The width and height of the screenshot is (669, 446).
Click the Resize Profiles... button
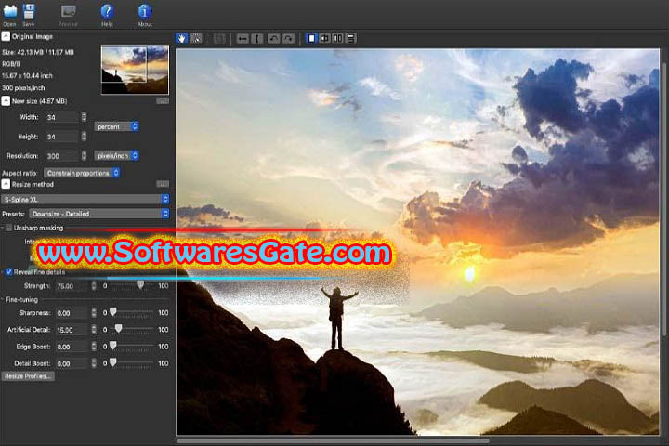[x=28, y=376]
